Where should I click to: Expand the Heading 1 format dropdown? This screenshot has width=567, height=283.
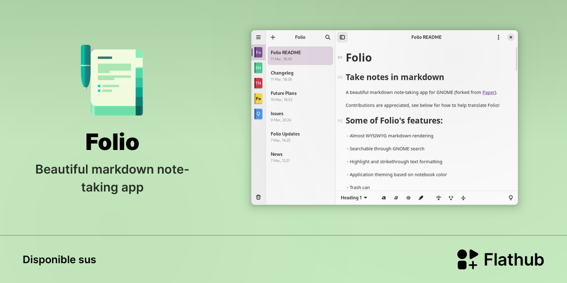tap(354, 198)
